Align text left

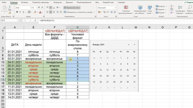coord(47,12)
